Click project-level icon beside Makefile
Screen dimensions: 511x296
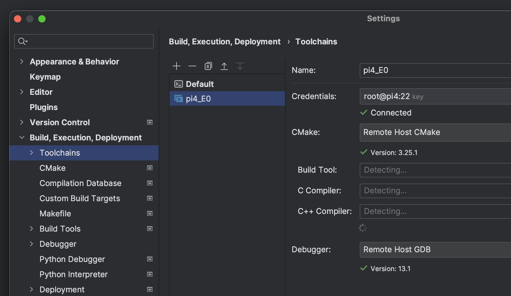(150, 213)
